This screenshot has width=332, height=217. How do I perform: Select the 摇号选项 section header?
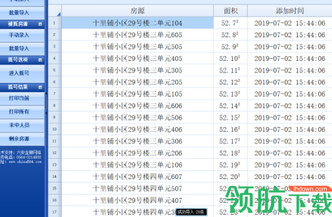pos(22,60)
